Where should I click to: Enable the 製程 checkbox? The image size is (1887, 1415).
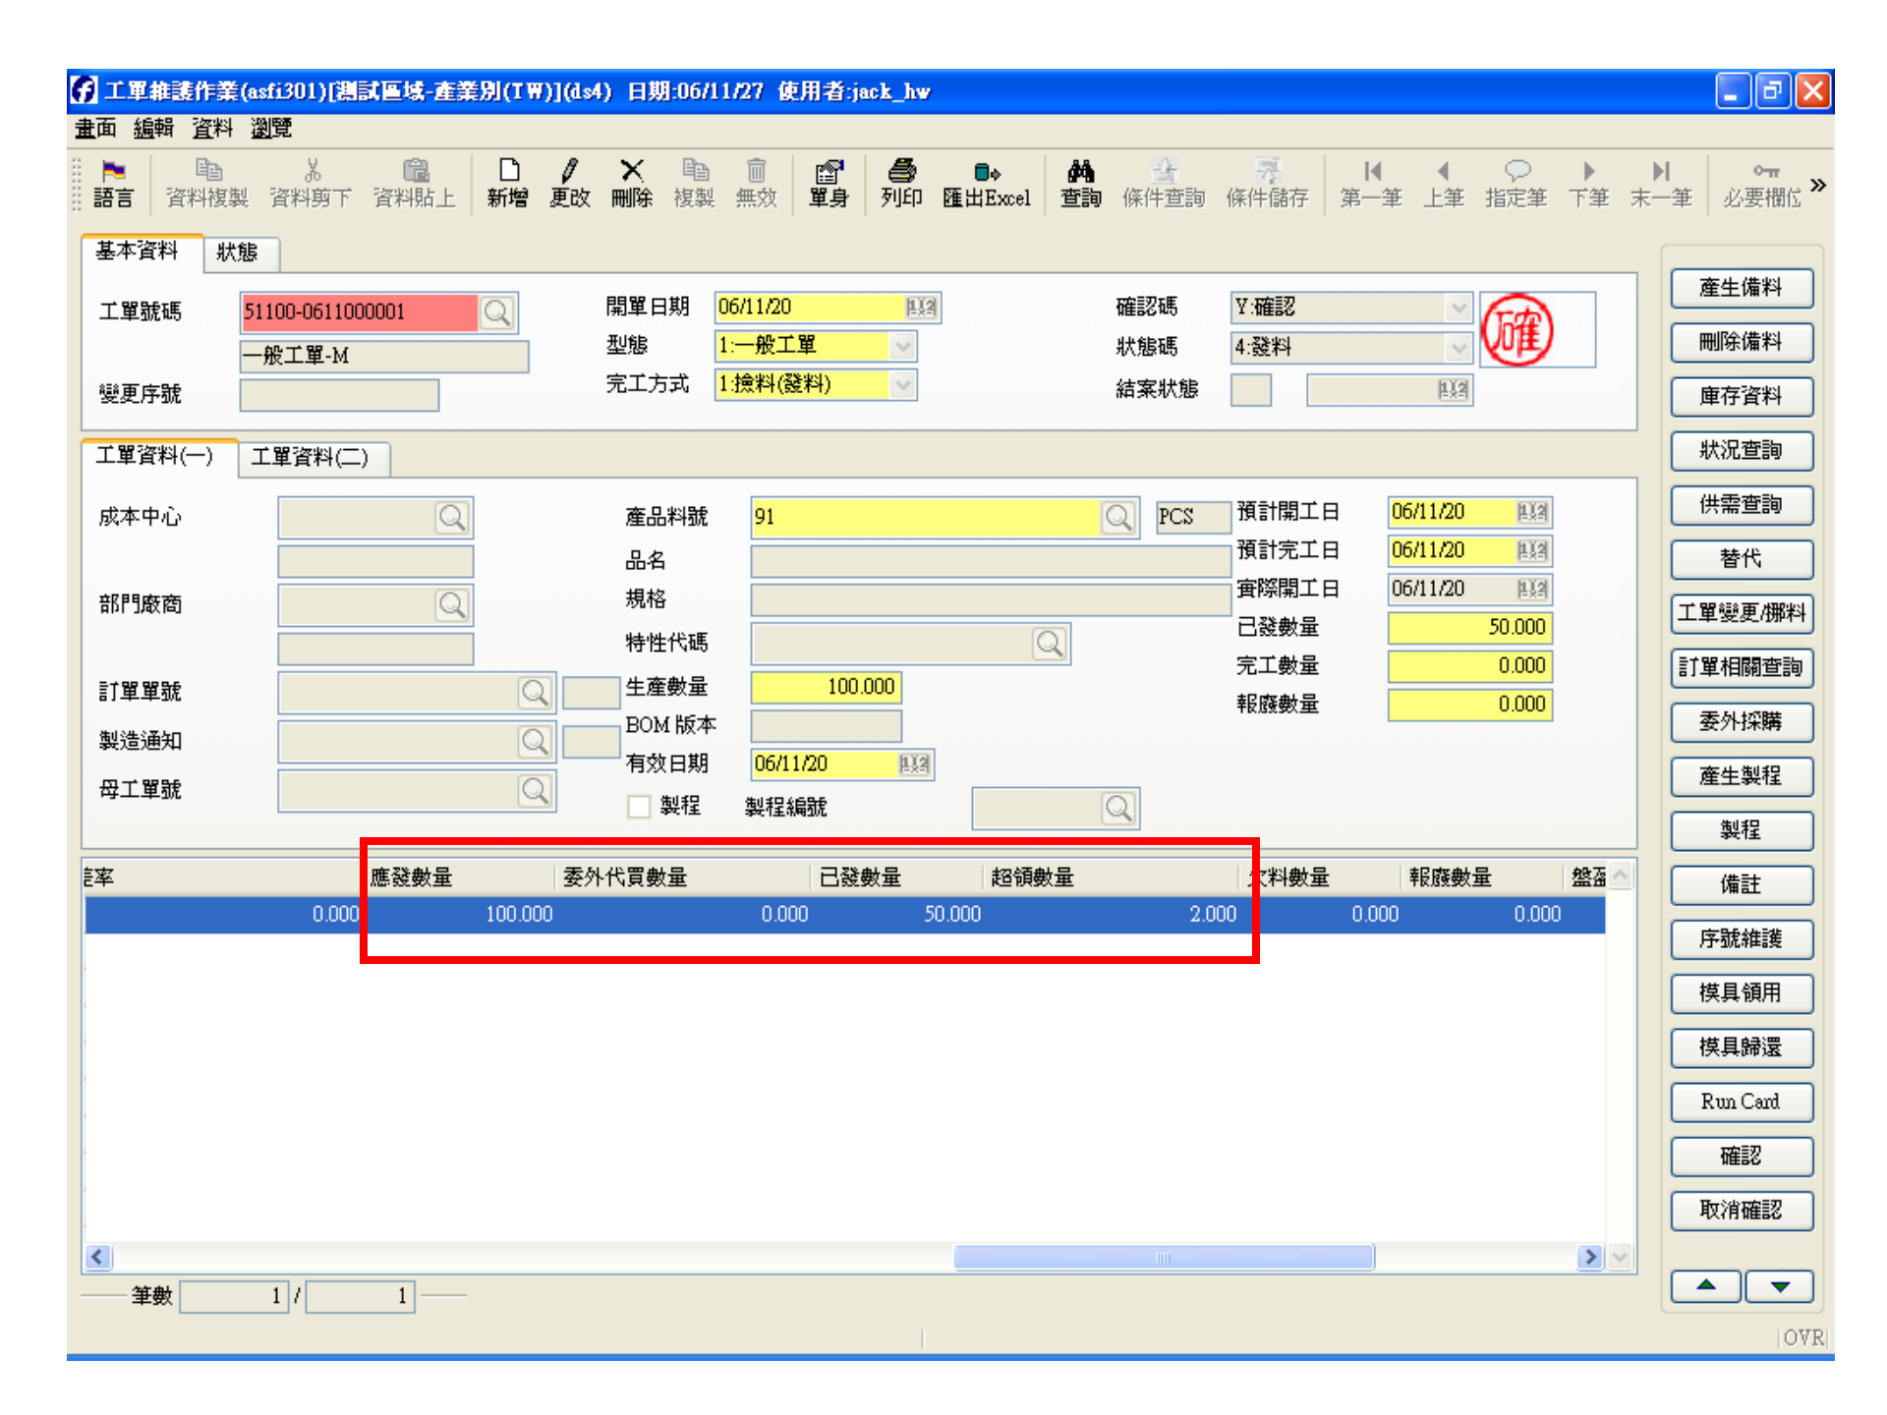(639, 806)
